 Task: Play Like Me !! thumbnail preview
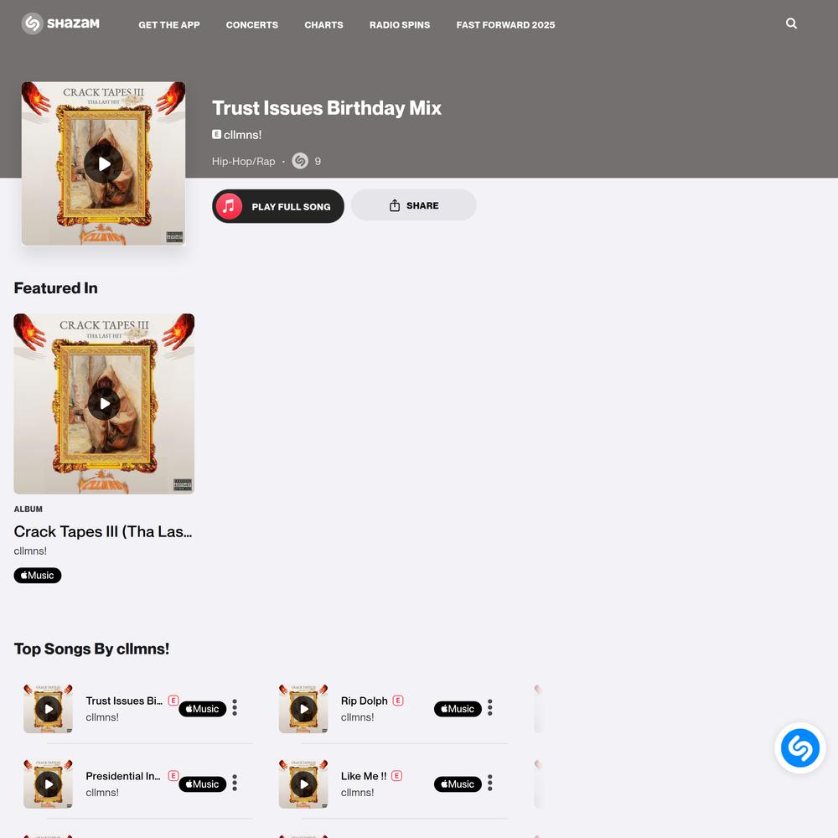(303, 784)
